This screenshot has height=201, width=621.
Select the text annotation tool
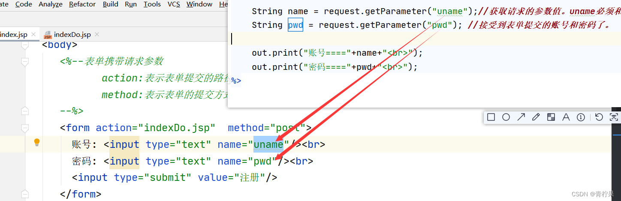566,117
